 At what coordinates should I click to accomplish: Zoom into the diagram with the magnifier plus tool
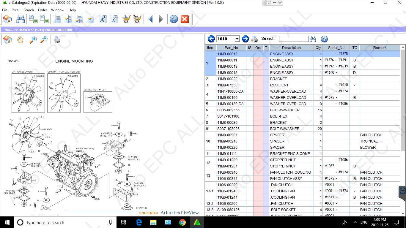[x=33, y=39]
